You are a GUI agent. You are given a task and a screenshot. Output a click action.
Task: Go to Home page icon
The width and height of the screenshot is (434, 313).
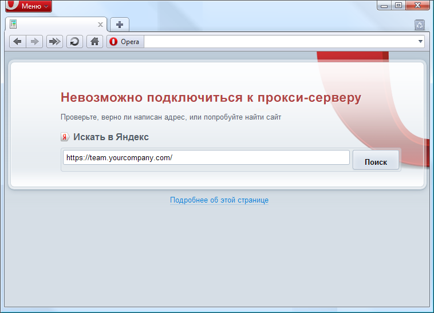coord(94,42)
